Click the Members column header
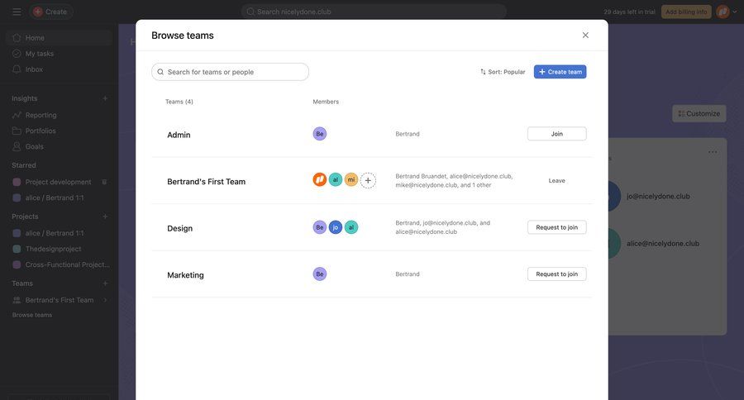Screen dimensions: 744x400 point(326,102)
